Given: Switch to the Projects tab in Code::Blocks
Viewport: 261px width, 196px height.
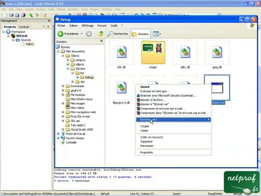Looking at the screenshot, I should pos(10,27).
